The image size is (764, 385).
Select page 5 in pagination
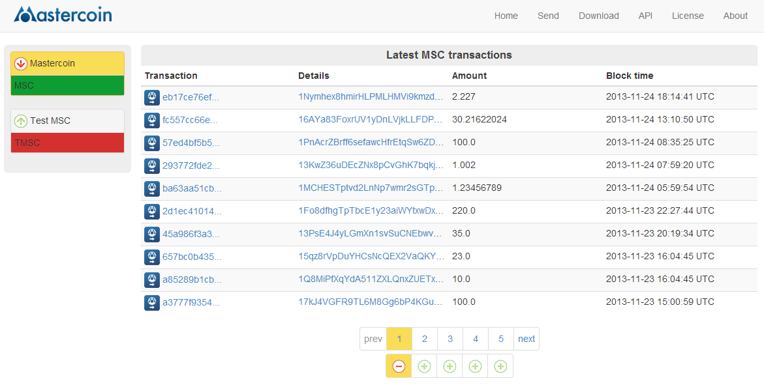[x=501, y=339]
